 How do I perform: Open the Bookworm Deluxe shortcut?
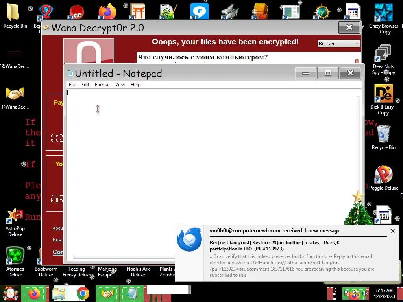click(x=46, y=271)
